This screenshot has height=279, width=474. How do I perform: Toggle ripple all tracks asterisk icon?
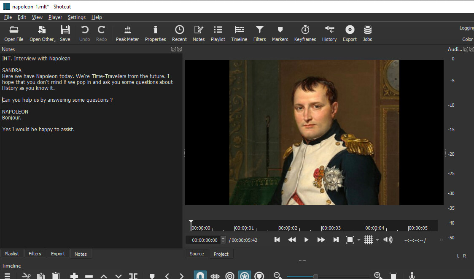click(245, 275)
